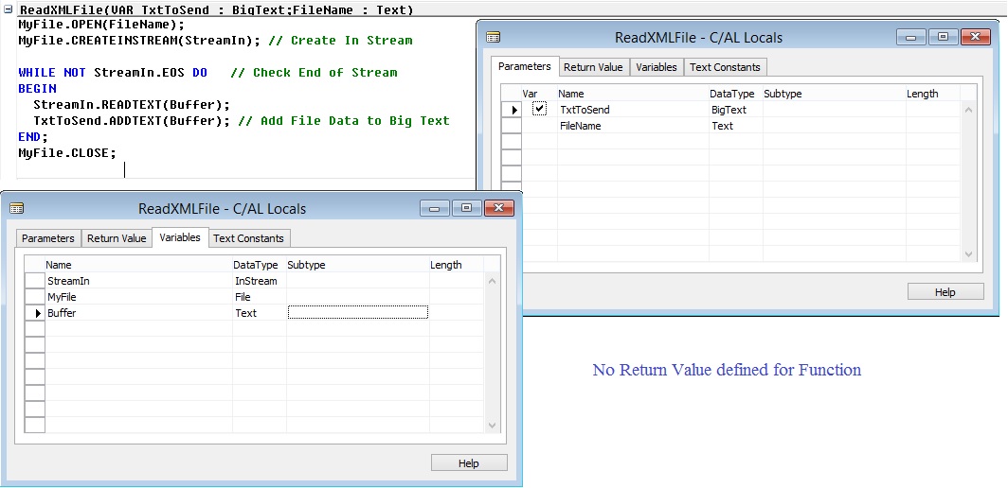Image resolution: width=1008 pixels, height=488 pixels.
Task: Click the window icon of the Variables dialog
Action: [16, 208]
